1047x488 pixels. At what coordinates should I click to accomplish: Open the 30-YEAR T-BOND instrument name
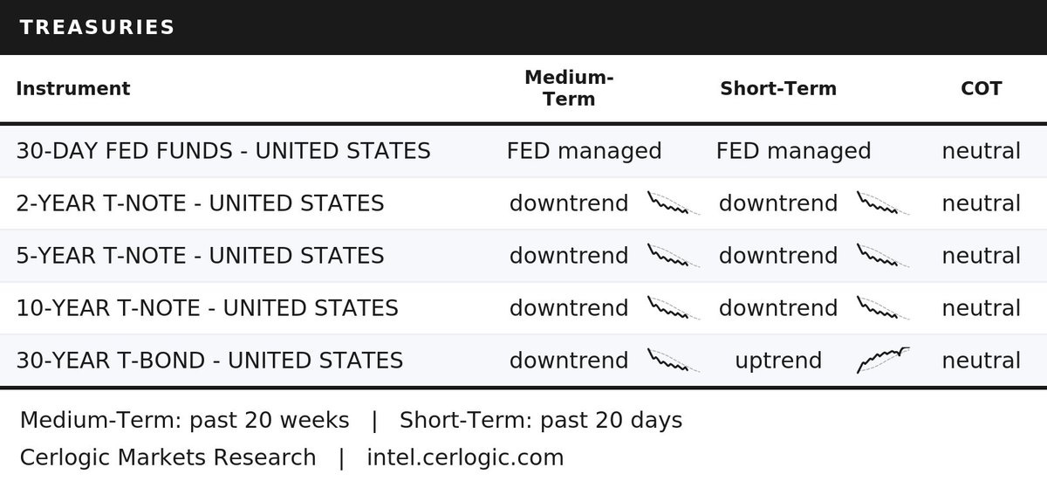(209, 361)
